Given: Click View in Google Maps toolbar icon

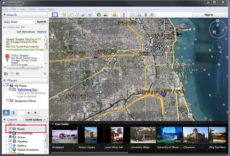Looking at the screenshot, I should (x=152, y=15).
